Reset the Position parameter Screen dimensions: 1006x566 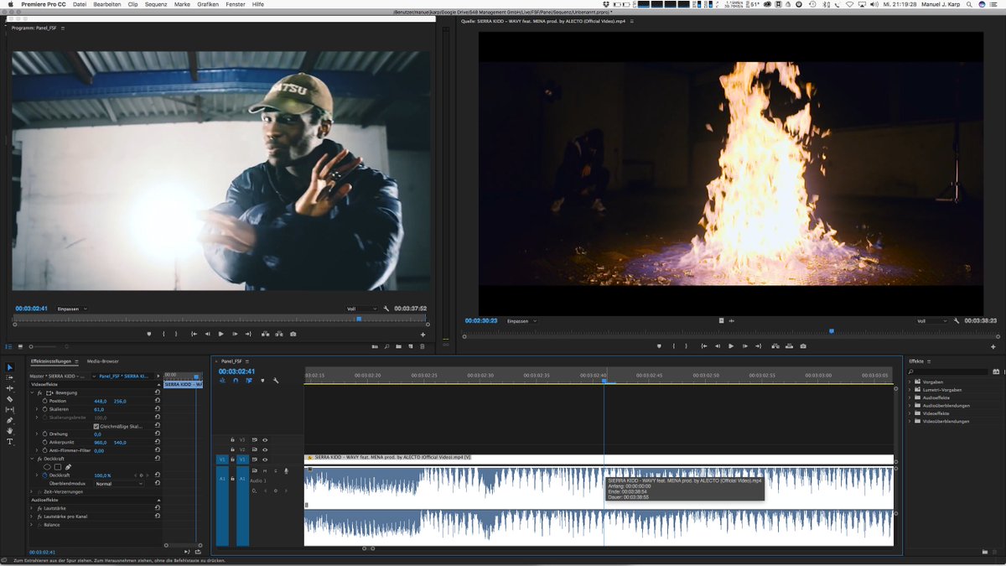(157, 401)
